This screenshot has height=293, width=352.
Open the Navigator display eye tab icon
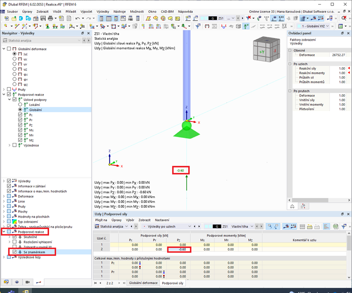tap(17, 282)
